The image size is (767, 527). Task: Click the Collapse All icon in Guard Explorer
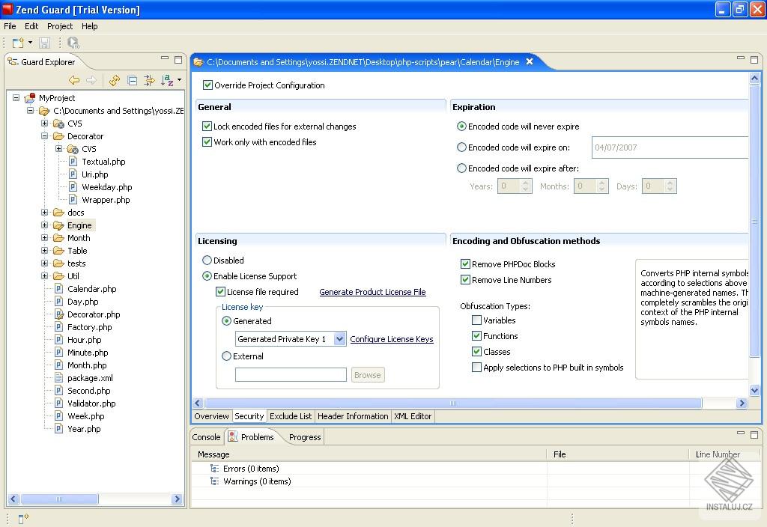click(133, 80)
